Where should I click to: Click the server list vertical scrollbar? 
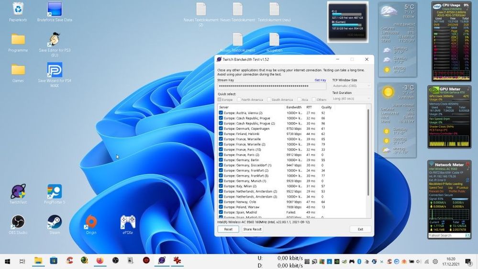368,153
